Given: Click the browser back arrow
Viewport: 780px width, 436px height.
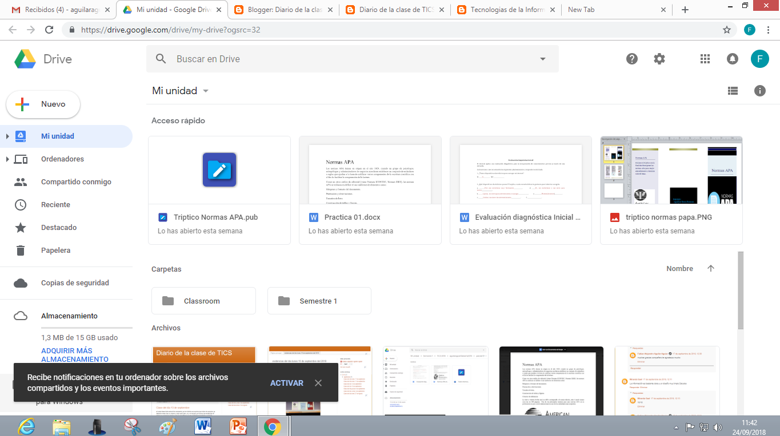Looking at the screenshot, I should tap(13, 30).
